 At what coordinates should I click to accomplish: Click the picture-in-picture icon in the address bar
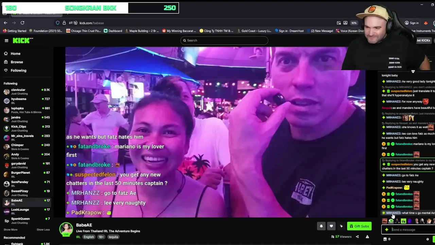click(x=339, y=23)
